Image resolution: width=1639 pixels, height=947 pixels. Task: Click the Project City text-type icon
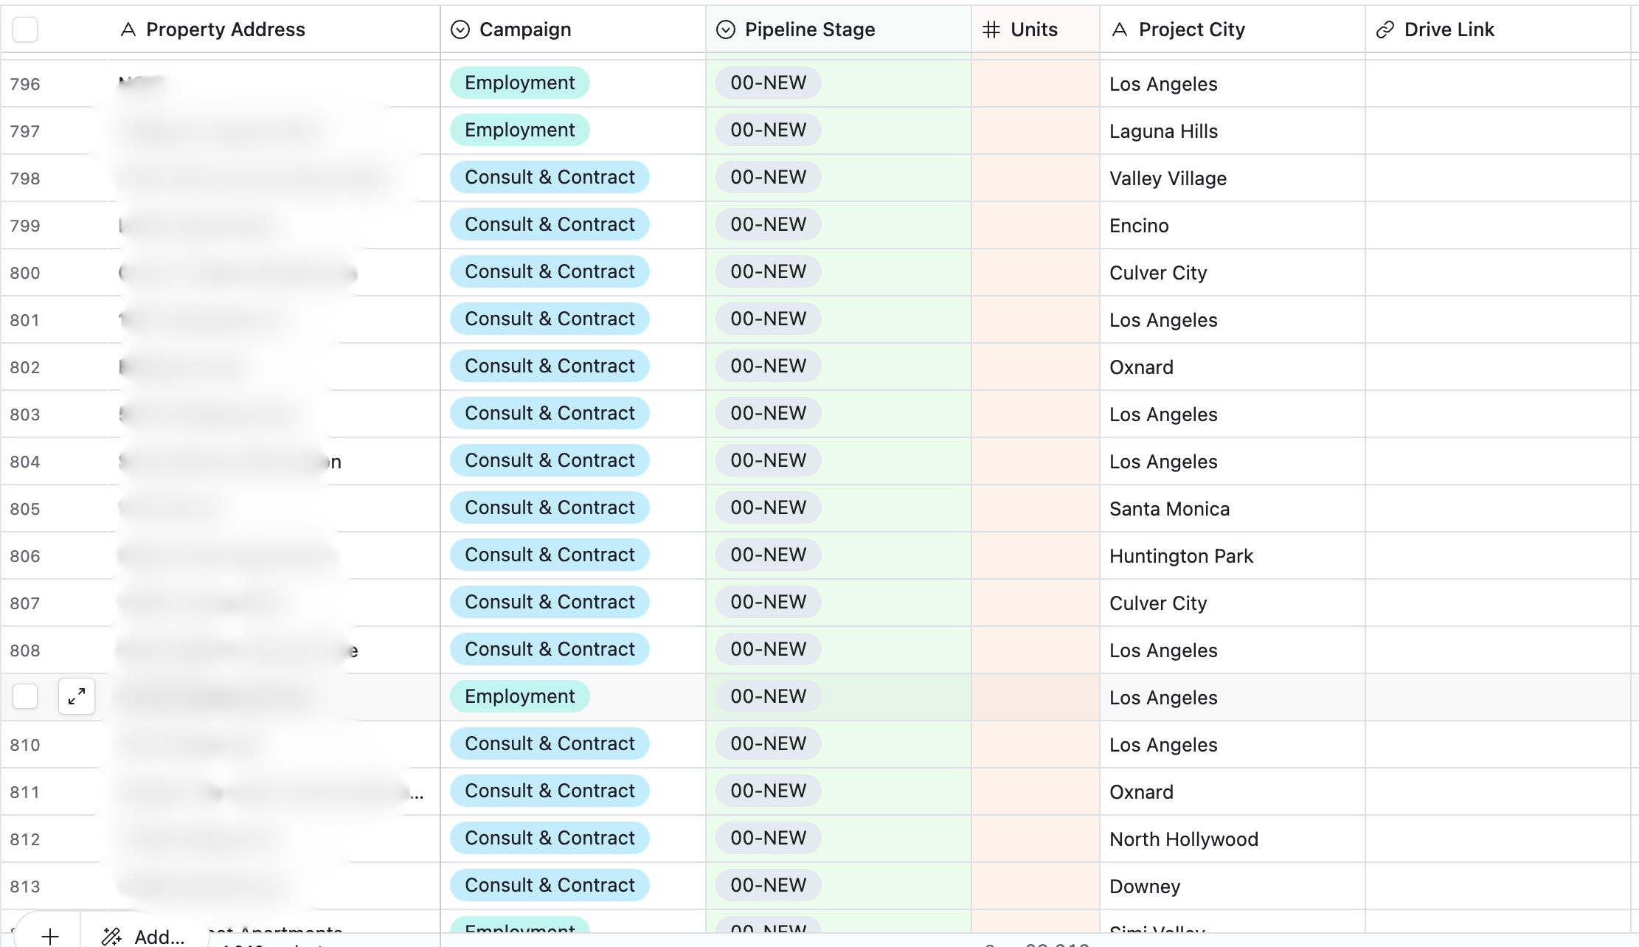tap(1120, 30)
